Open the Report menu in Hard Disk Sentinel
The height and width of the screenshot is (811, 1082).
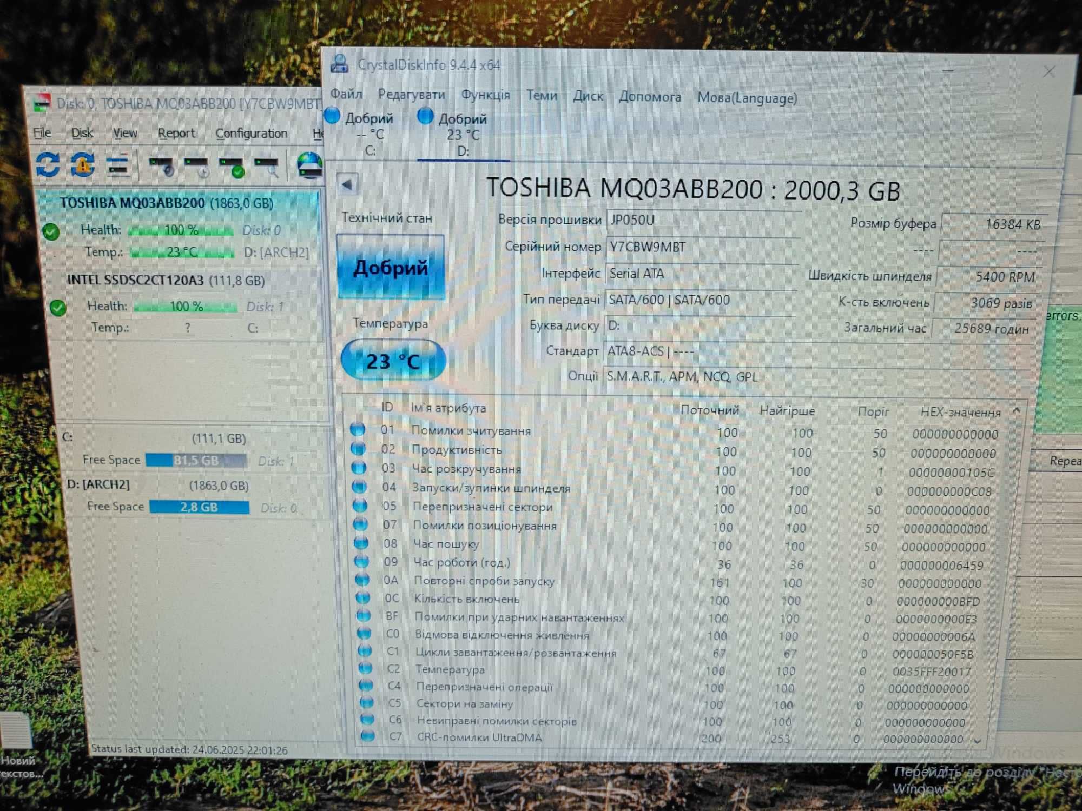(176, 134)
